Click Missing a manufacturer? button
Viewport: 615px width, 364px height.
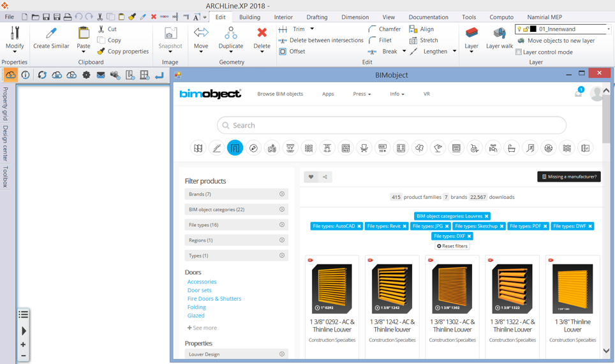click(568, 177)
